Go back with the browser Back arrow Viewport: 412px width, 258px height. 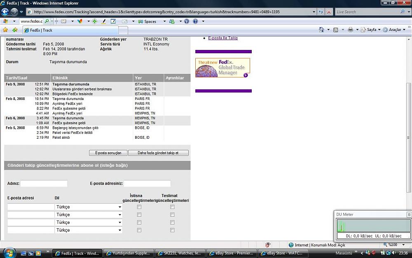(x=5, y=12)
